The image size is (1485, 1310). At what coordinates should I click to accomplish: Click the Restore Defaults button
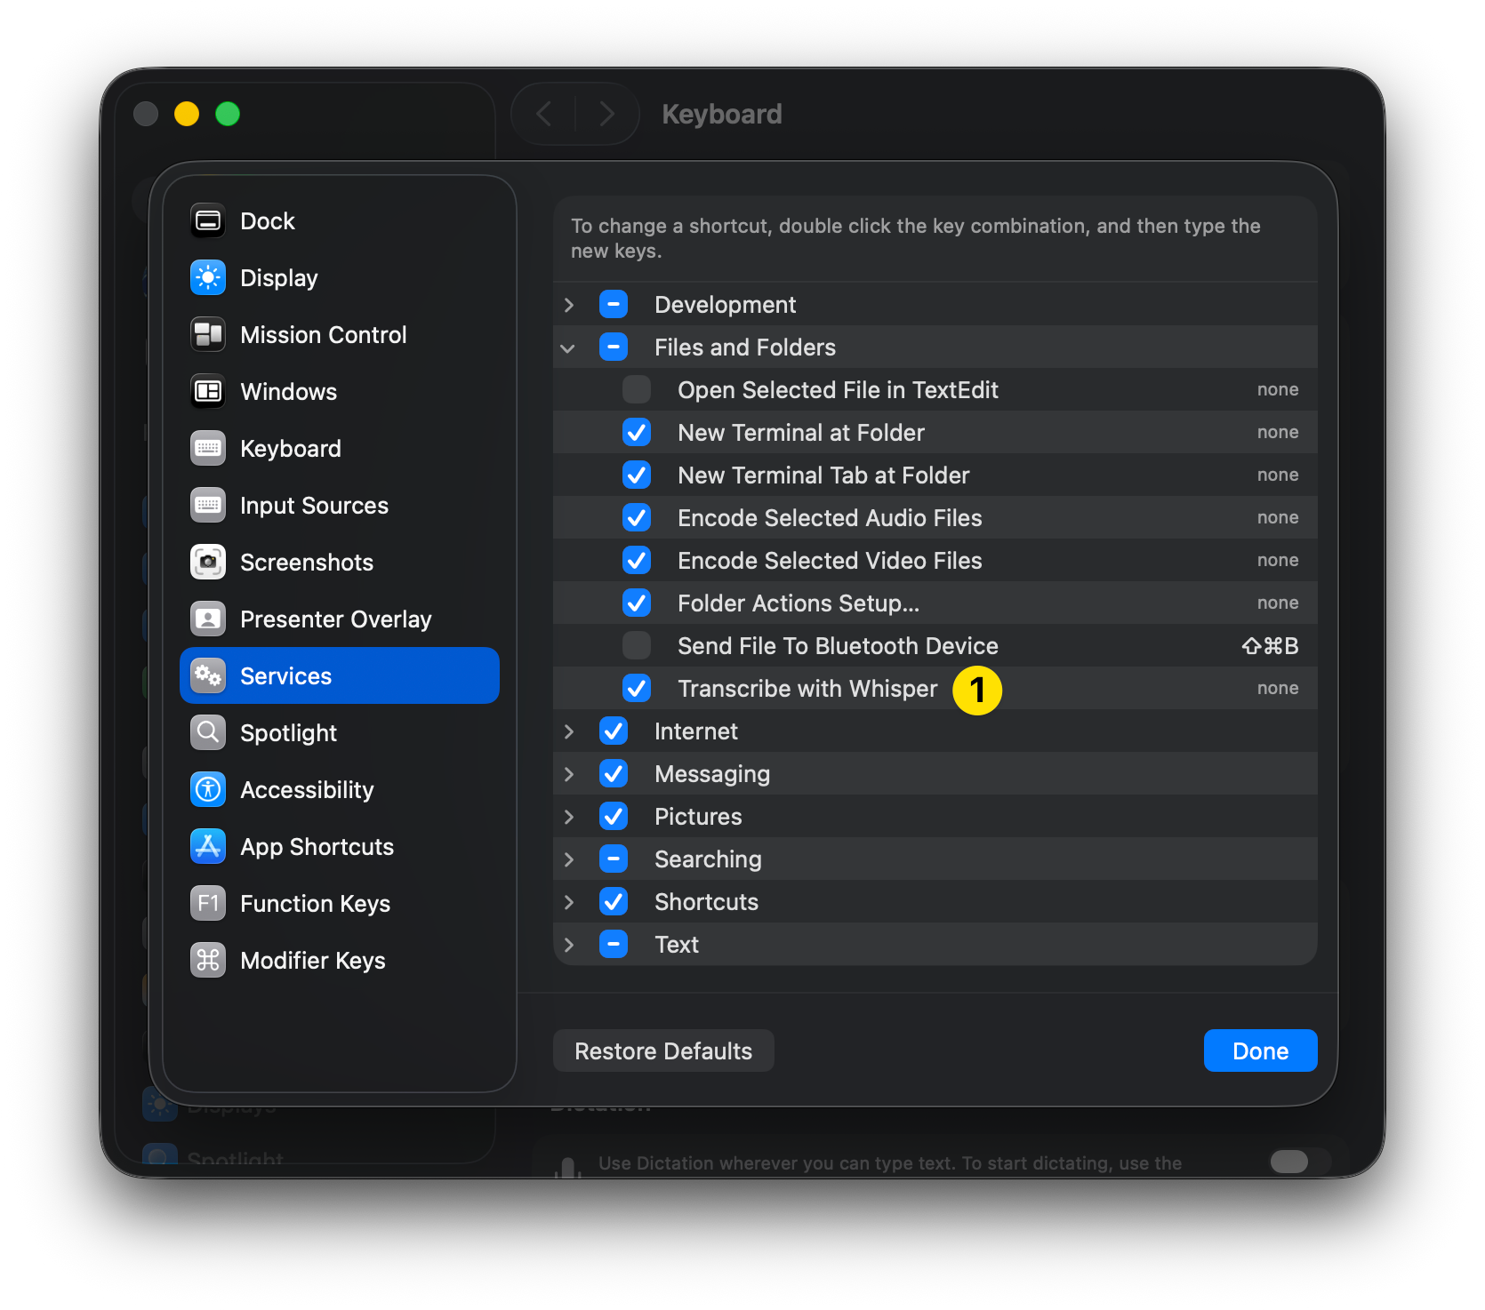coord(663,1051)
